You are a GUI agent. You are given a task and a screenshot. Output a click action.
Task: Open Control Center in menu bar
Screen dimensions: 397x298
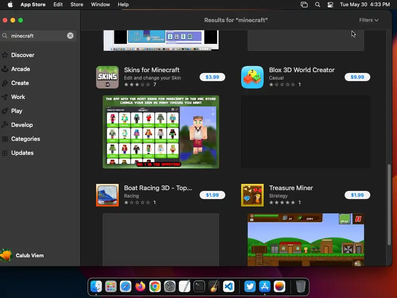click(x=330, y=5)
